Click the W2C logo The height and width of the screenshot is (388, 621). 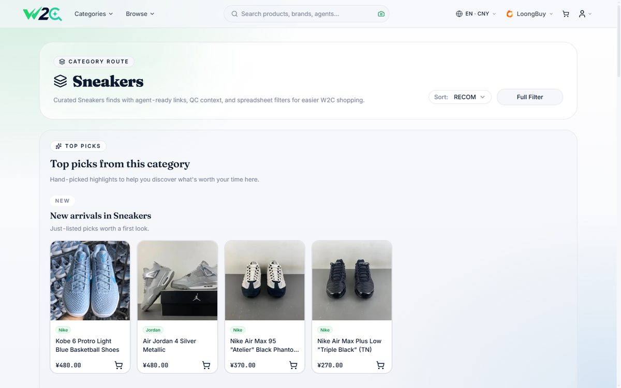click(x=42, y=14)
